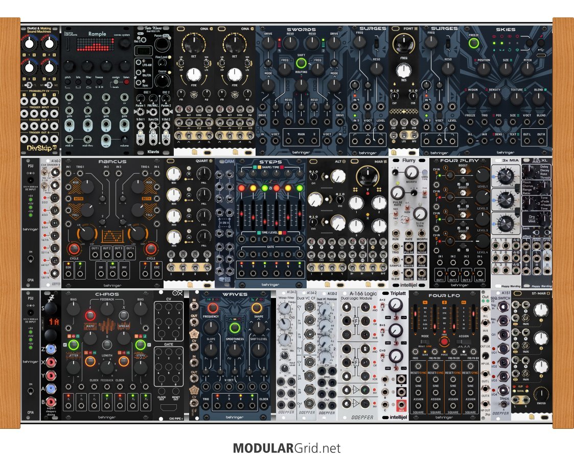The height and width of the screenshot is (459, 574).
Task: Click the blue Z jack on sleepers dizzy
Action: point(51,349)
